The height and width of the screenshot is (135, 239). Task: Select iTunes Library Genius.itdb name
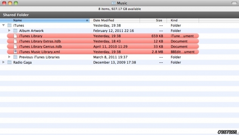(40, 46)
